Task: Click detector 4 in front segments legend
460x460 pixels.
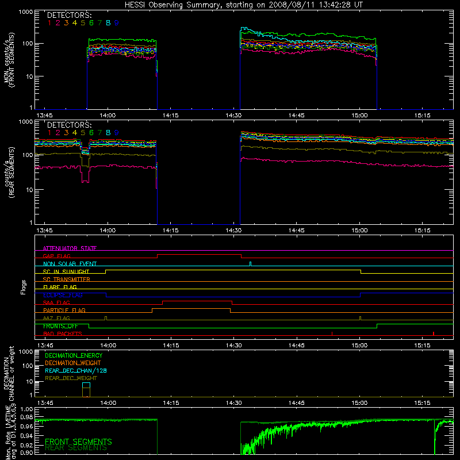Action: pos(75,23)
